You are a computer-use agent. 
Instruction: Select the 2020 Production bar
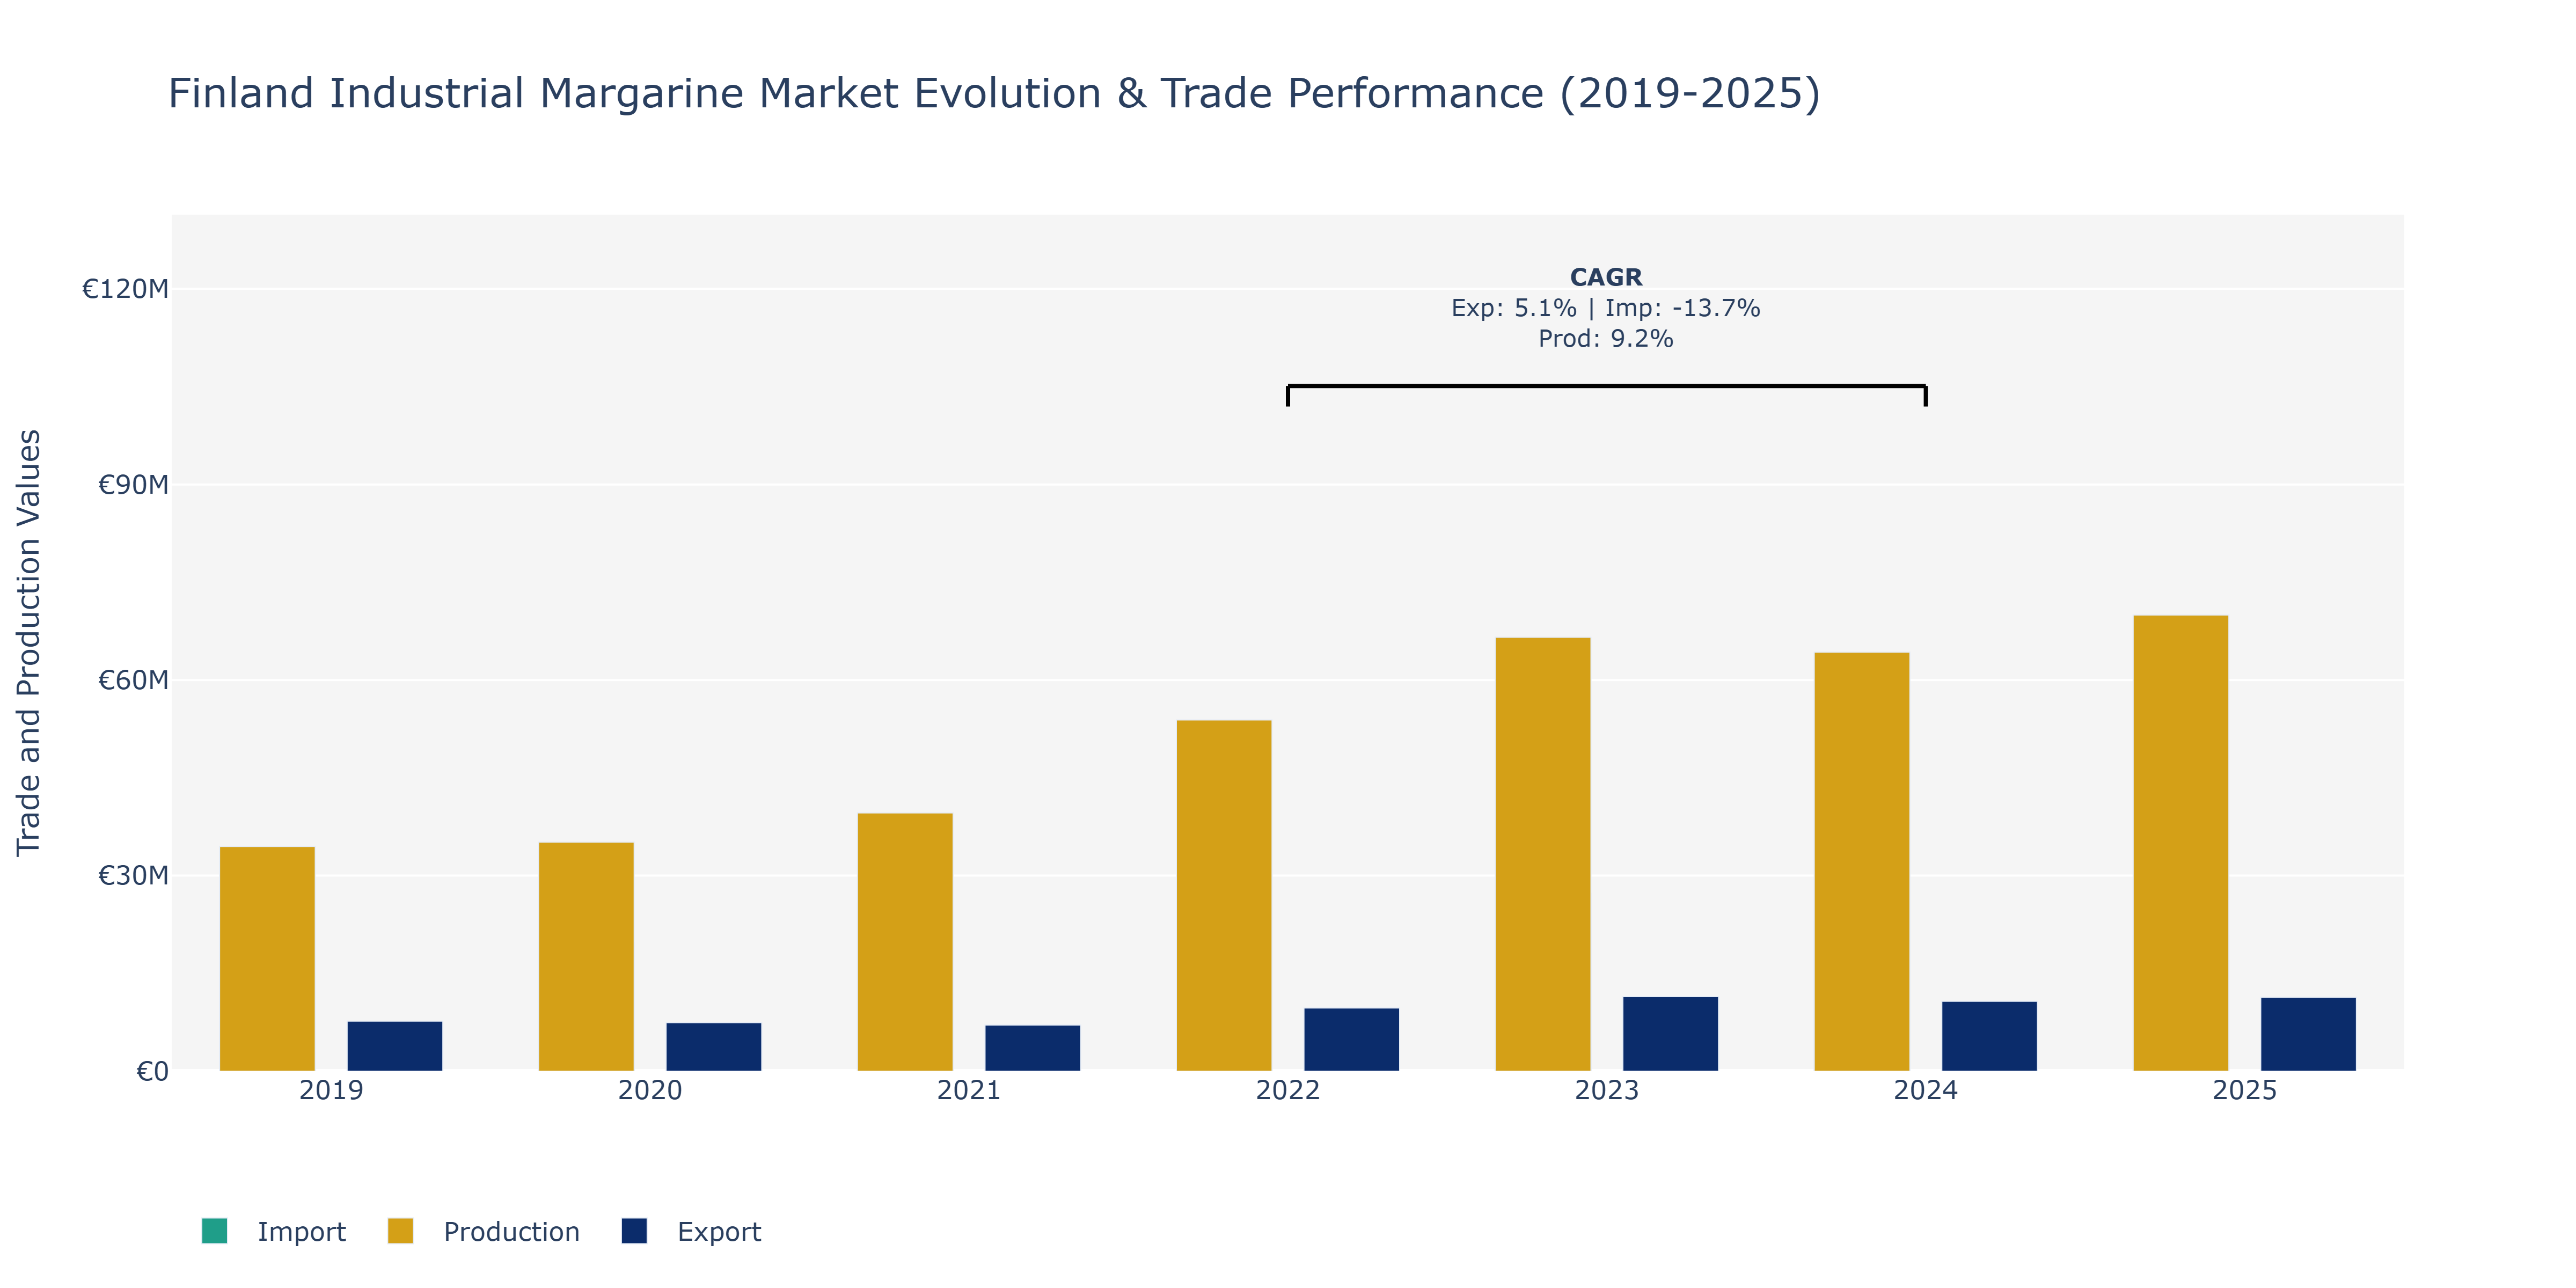[586, 957]
